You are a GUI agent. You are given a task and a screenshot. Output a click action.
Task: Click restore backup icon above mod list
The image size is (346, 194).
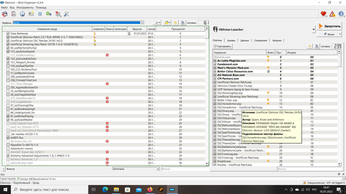(x=175, y=23)
